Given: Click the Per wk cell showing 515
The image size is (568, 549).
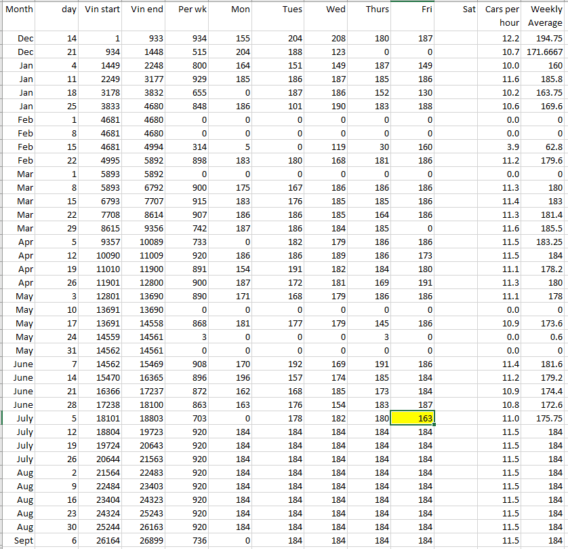Looking at the screenshot, I should pos(188,52).
